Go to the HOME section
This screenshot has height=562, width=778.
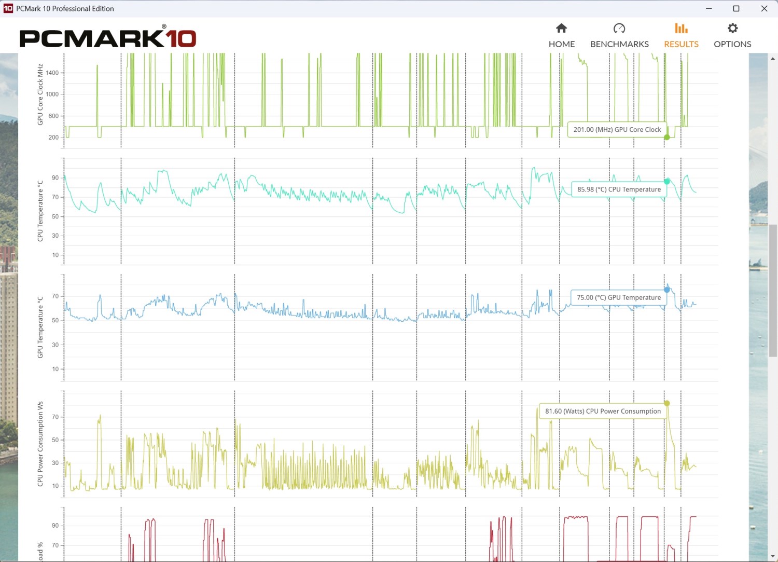[562, 35]
